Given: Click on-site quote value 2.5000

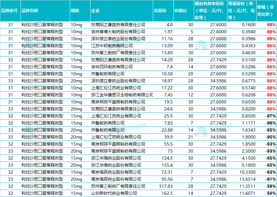Looking at the screenshot, I should (249, 151).
